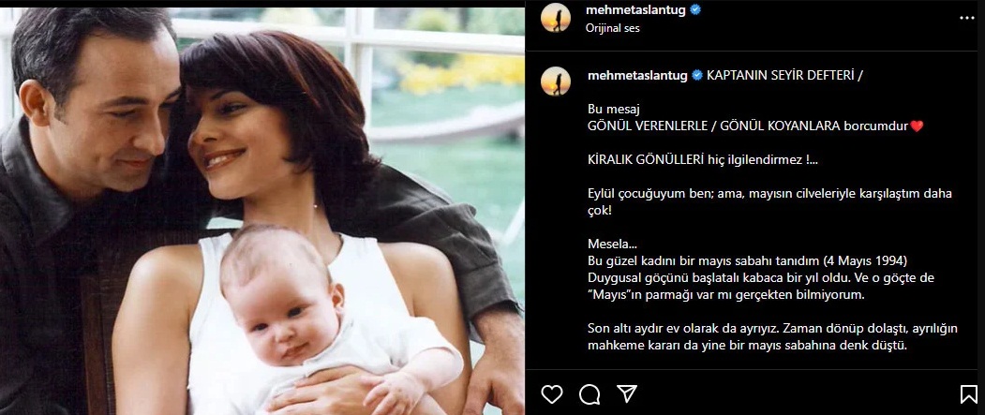Open the caption's profile picture avatar
The height and width of the screenshot is (415, 985).
coord(556,82)
